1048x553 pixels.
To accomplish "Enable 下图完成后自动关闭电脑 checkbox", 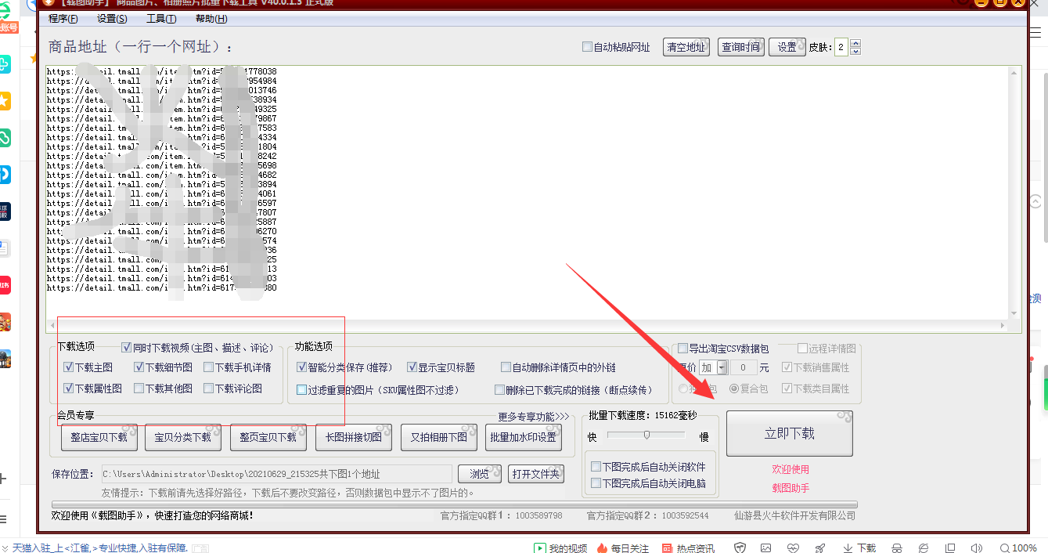I will point(596,483).
